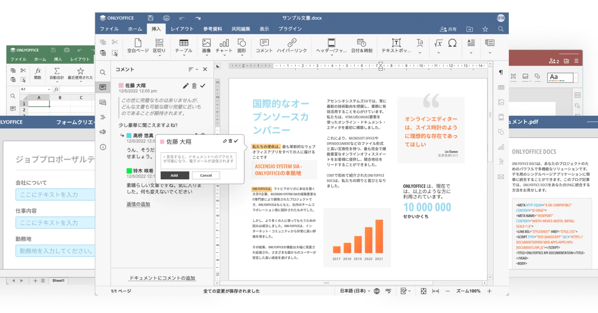Screen dimensions: 598x313
Task: Expand the ヘッダー/フッター dropdown
Action: [x=332, y=55]
